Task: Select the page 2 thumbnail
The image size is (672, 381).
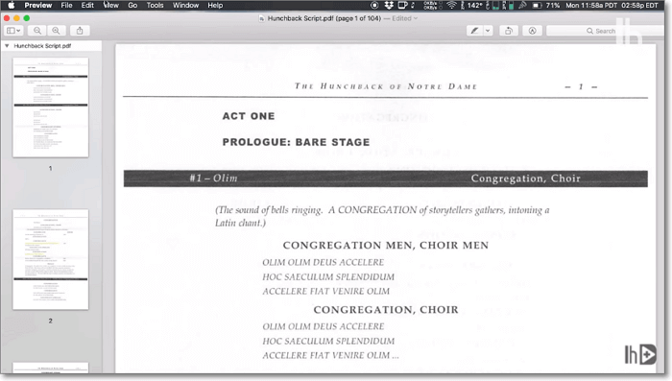Action: [51, 259]
